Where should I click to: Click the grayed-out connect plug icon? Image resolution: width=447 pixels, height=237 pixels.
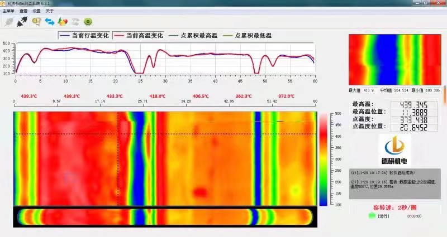pos(9,22)
